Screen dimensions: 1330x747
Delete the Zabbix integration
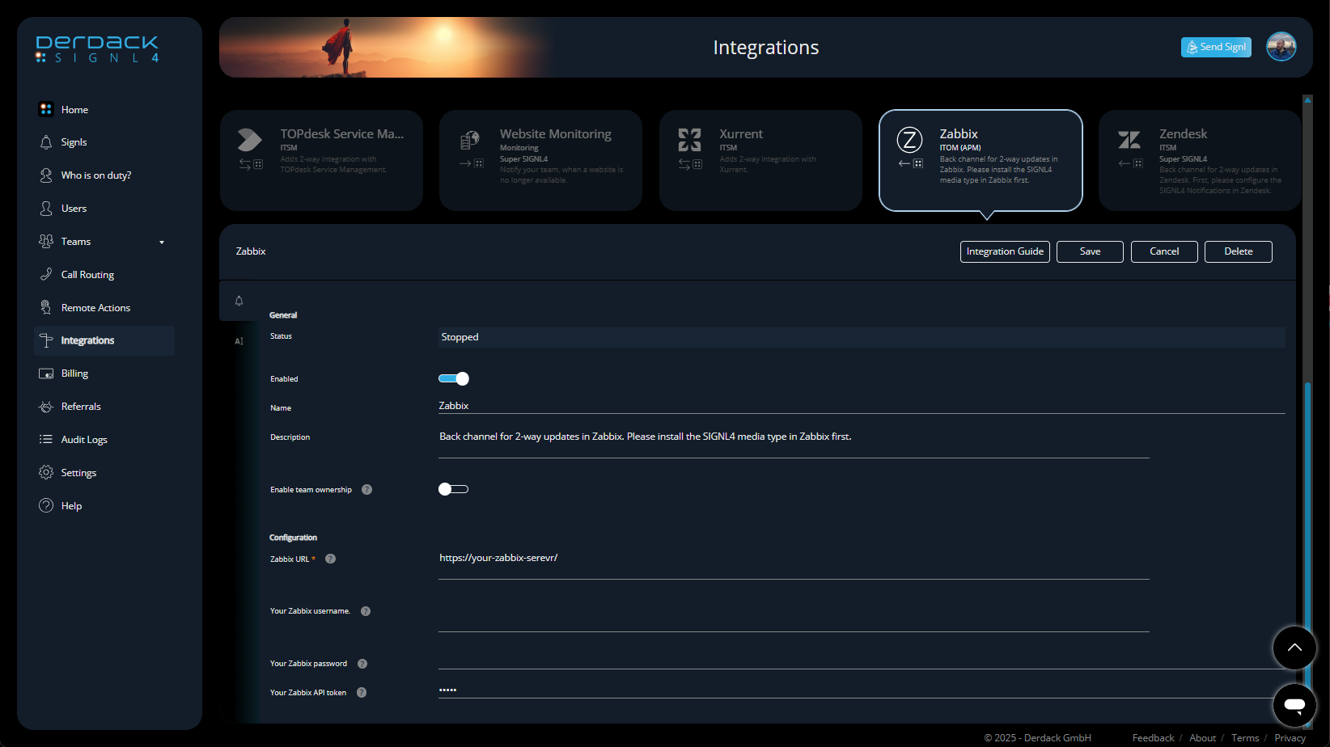tap(1238, 251)
